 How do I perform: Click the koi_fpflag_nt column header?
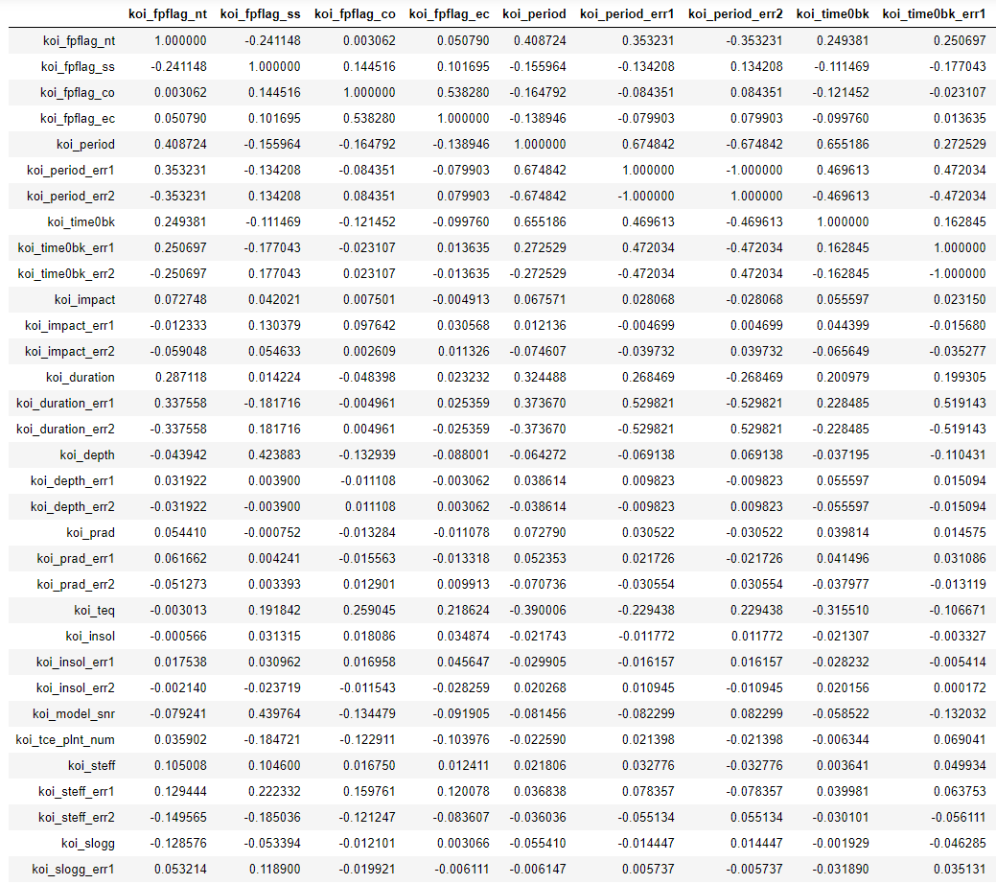pos(168,14)
